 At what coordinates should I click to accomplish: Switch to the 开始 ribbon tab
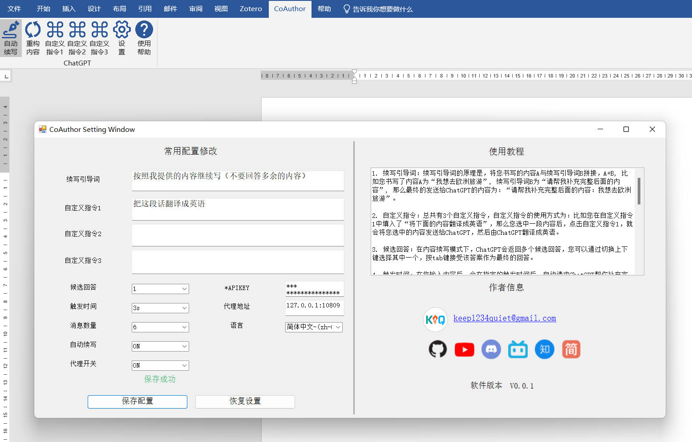coord(43,9)
